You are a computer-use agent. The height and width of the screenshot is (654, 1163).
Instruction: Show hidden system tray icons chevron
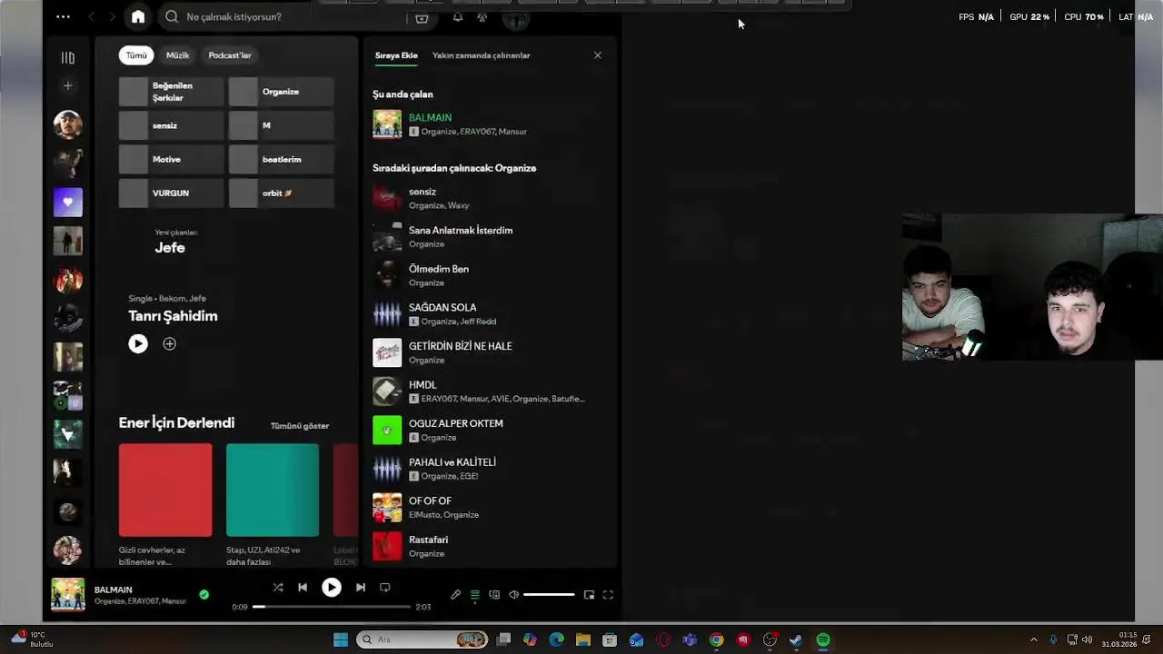click(x=1034, y=639)
